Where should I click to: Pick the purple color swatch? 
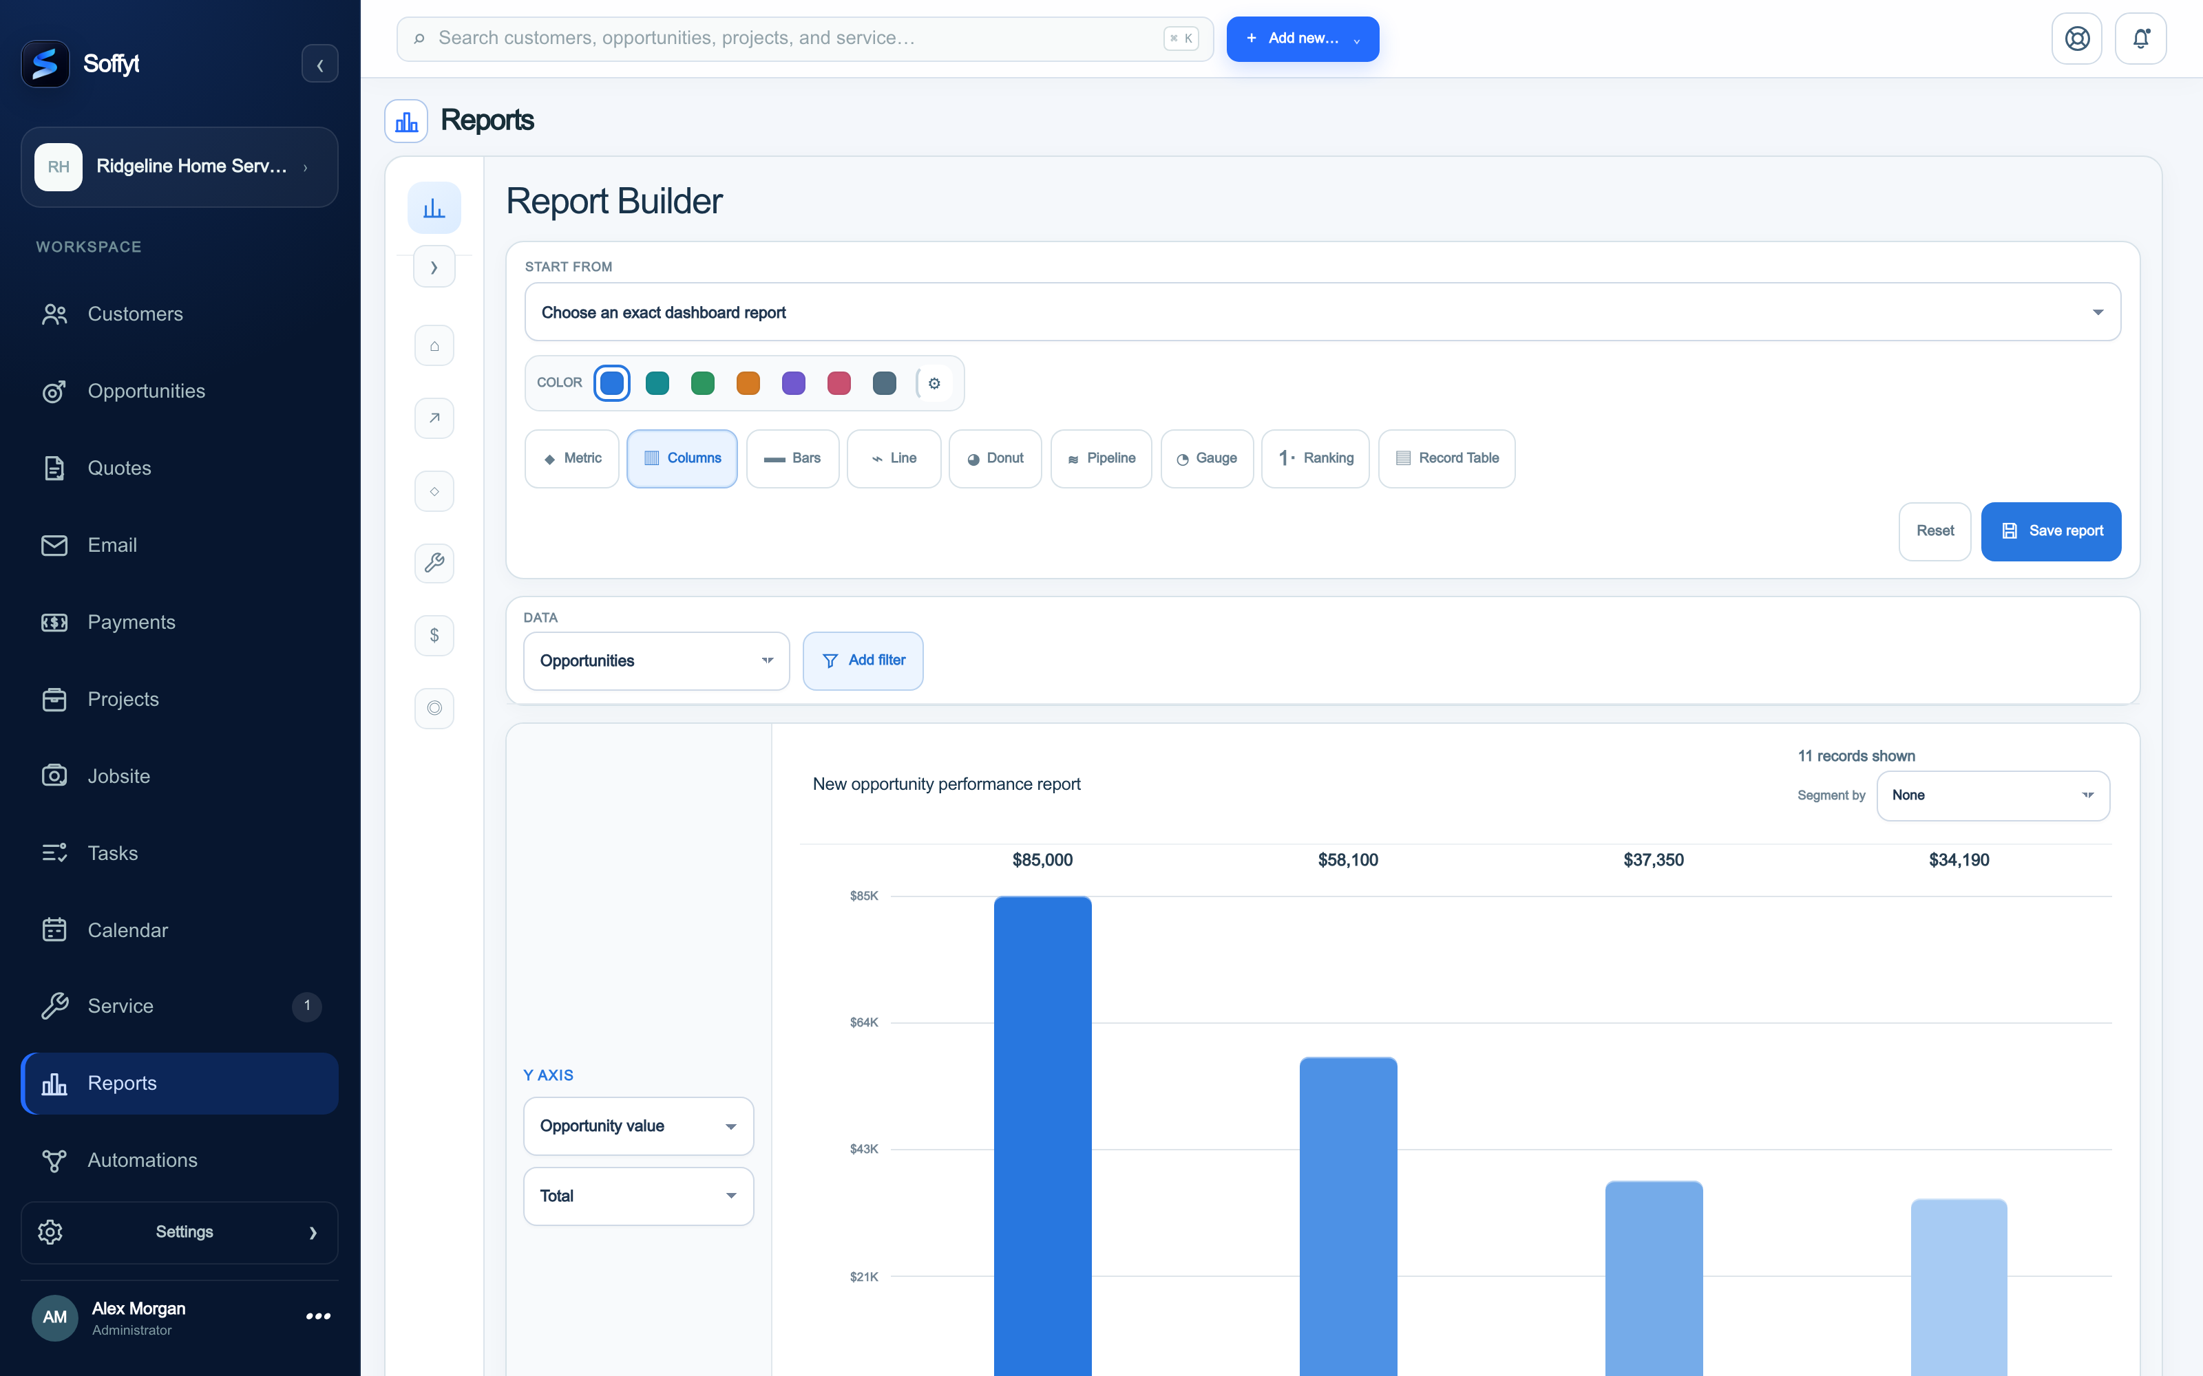794,383
